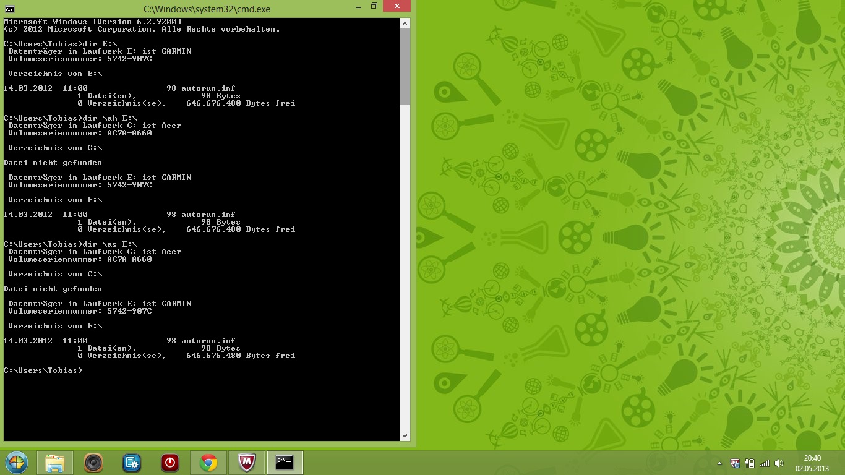Open the McAfee tray shield icon
This screenshot has height=475, width=845.
735,463
